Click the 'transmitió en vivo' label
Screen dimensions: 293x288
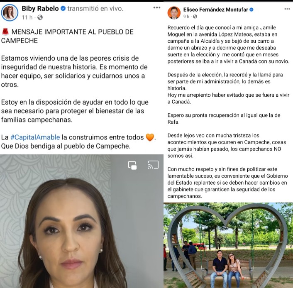point(95,8)
